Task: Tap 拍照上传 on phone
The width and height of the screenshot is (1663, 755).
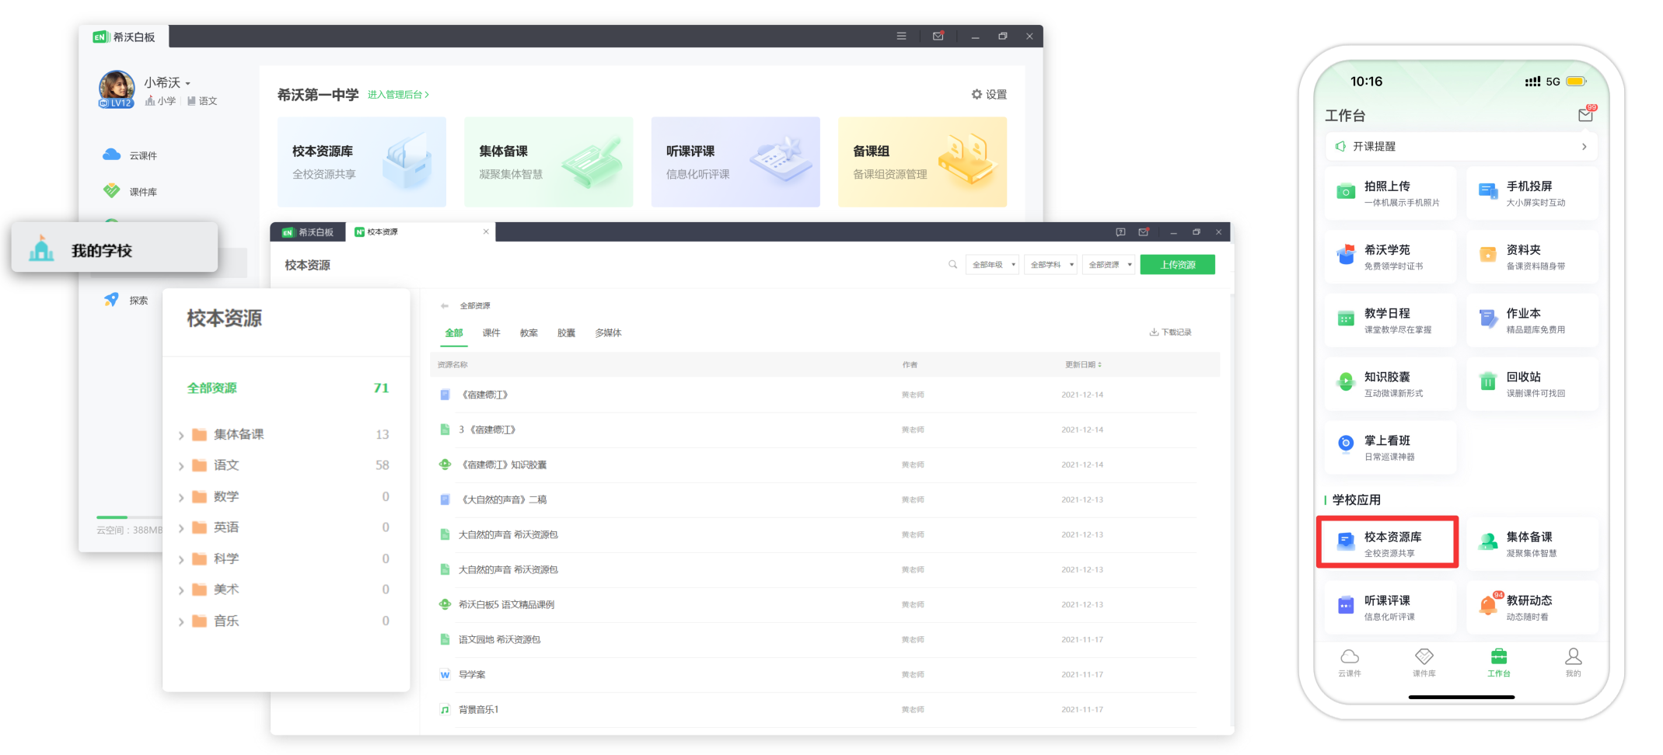Action: click(x=1391, y=193)
